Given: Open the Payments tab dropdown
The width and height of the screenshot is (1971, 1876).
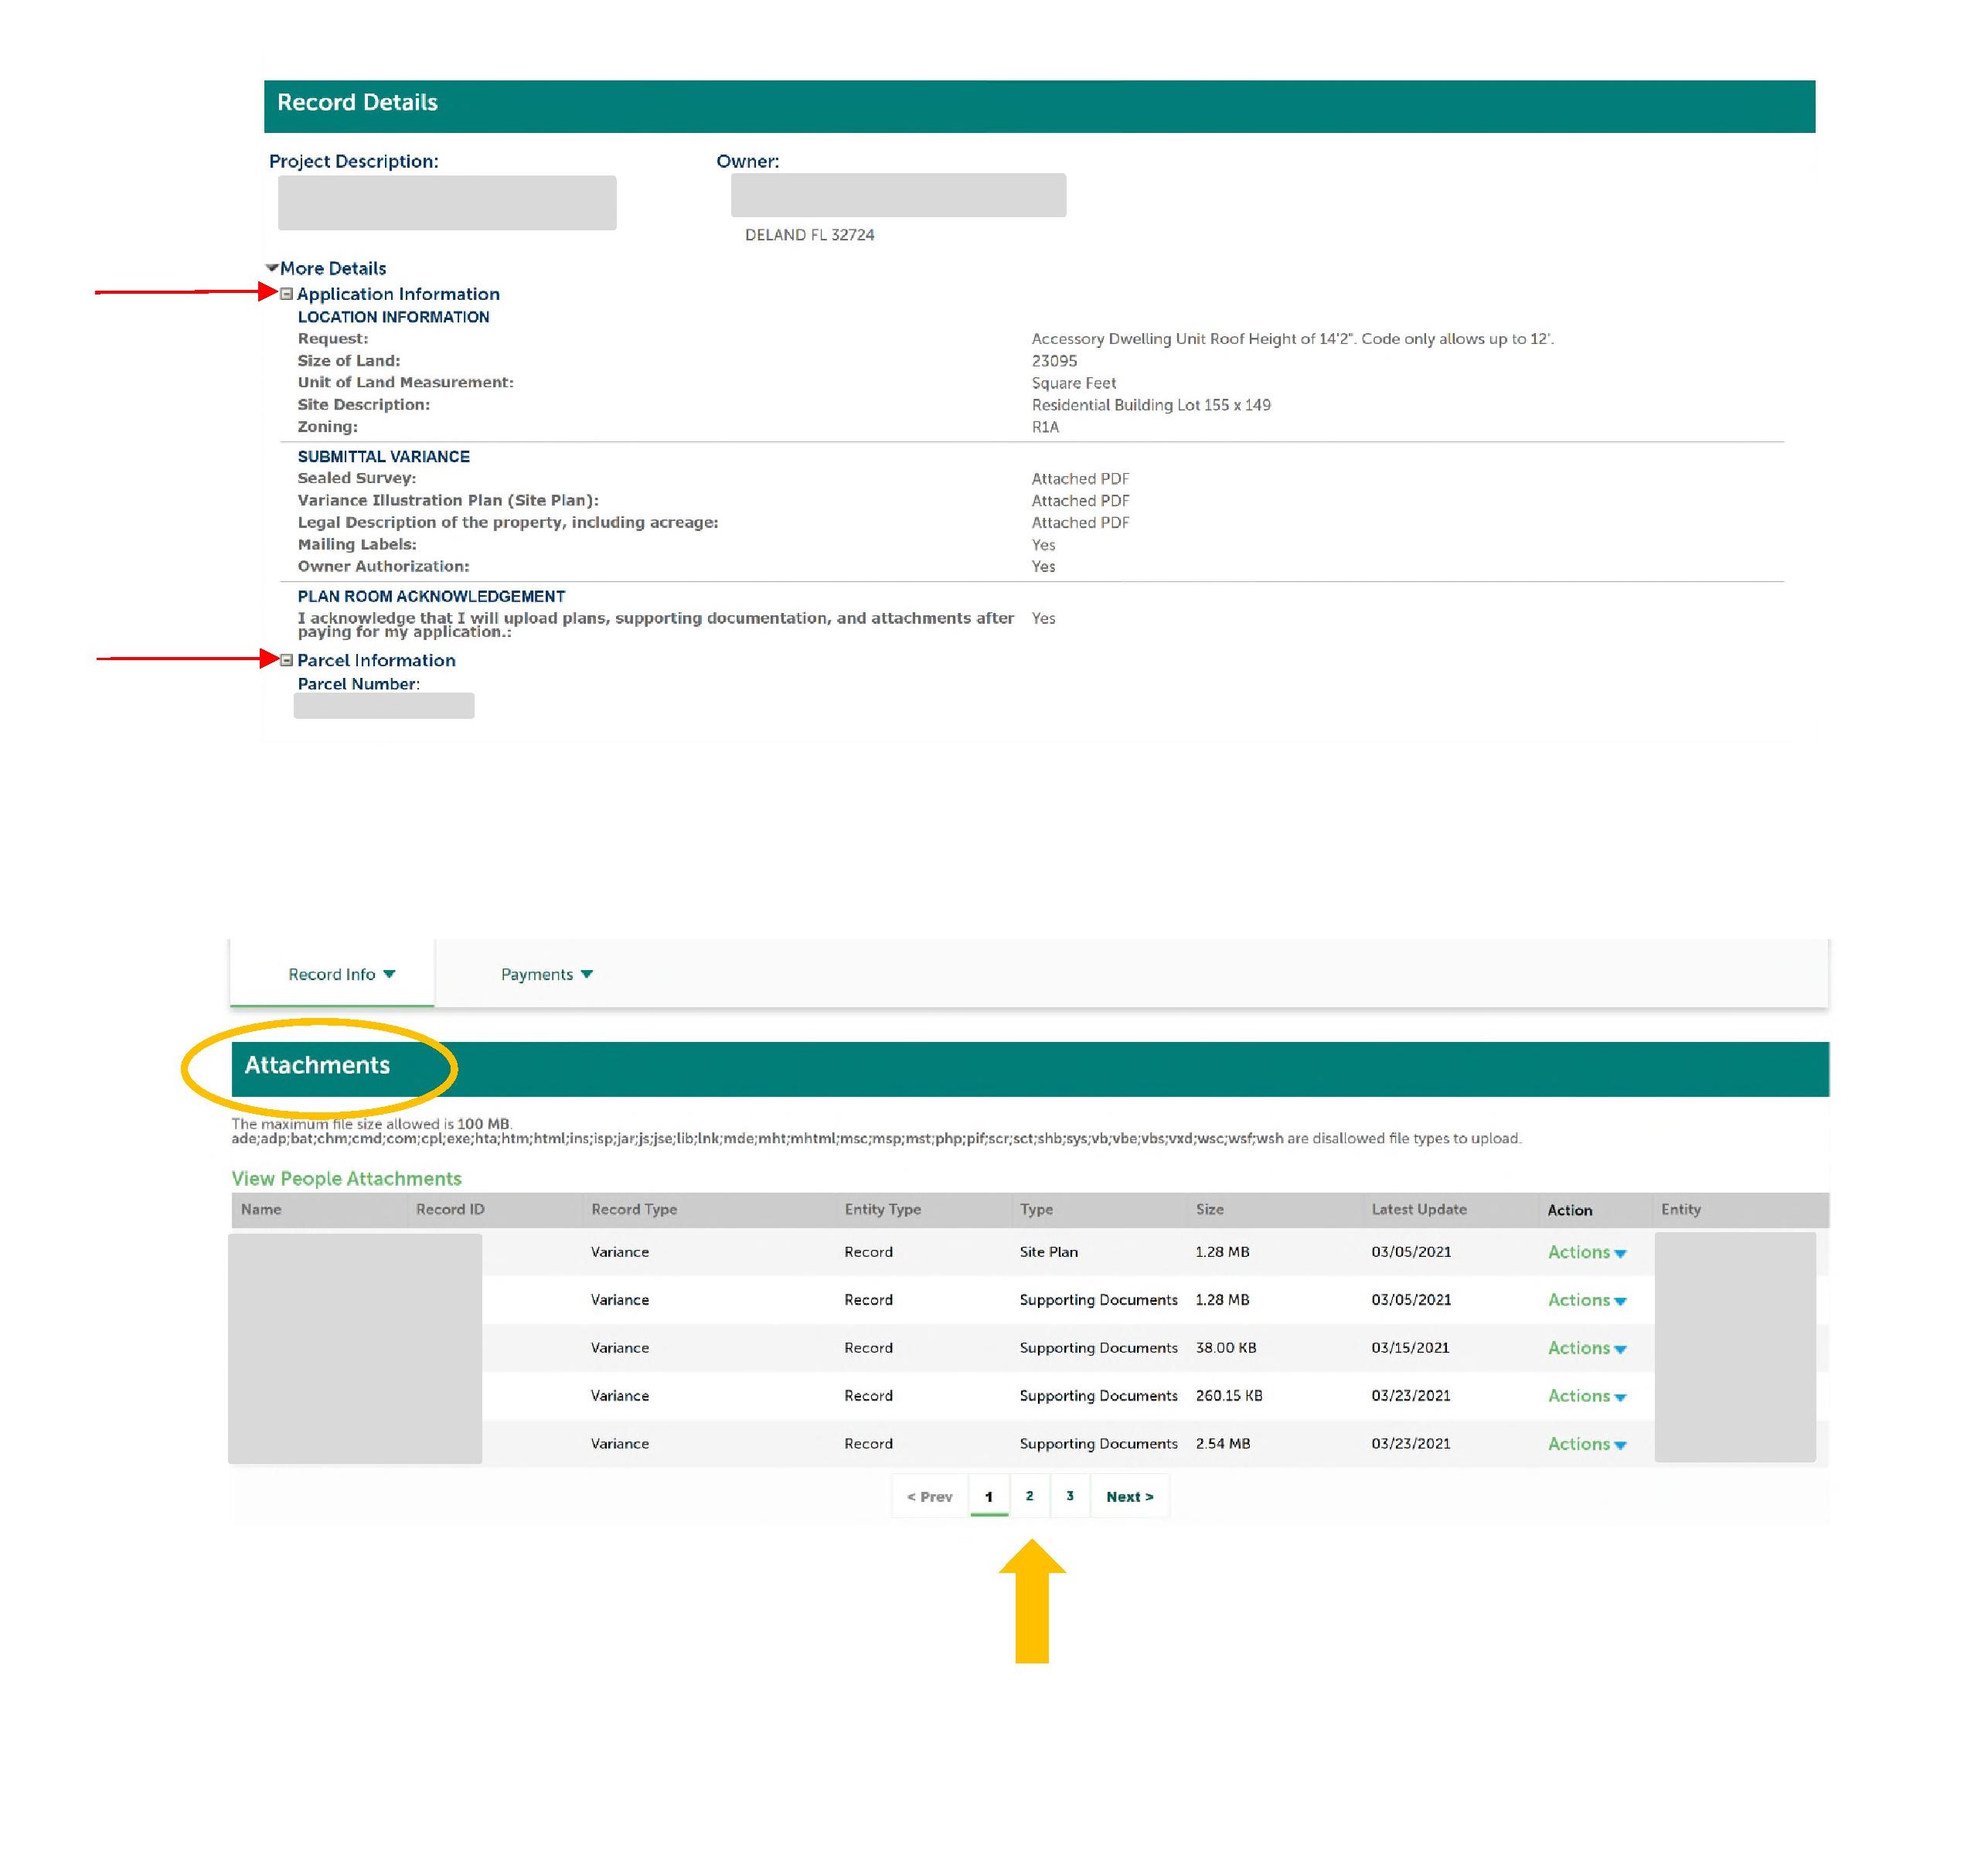Looking at the screenshot, I should [546, 974].
